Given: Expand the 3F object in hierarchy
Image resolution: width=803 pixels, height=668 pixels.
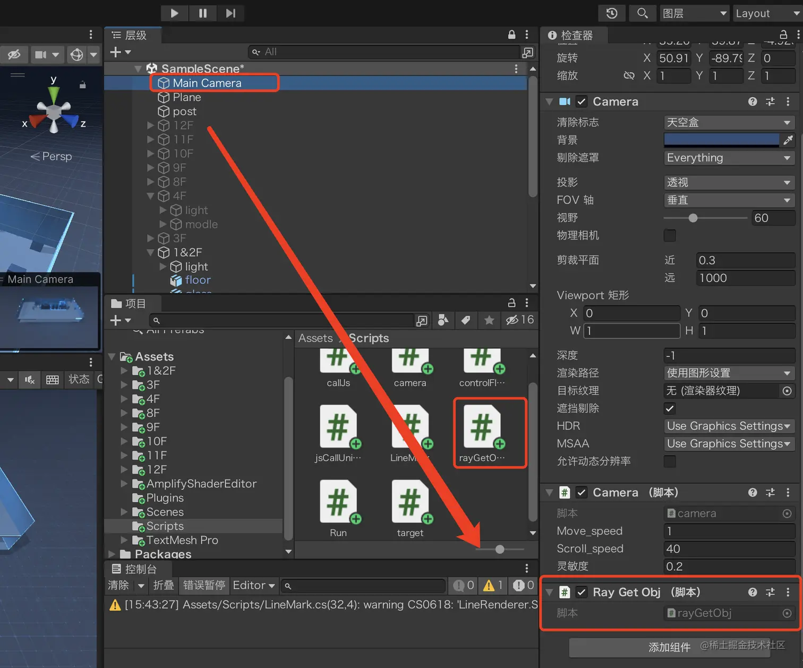Looking at the screenshot, I should (x=150, y=238).
